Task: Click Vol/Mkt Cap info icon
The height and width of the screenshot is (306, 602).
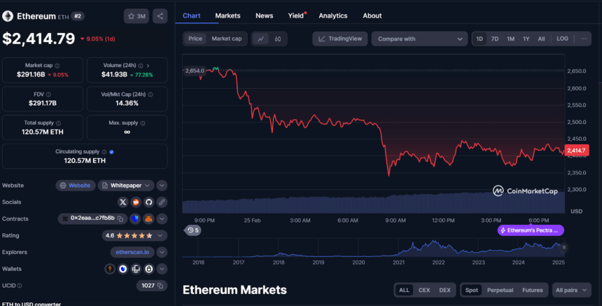Action: pos(150,95)
